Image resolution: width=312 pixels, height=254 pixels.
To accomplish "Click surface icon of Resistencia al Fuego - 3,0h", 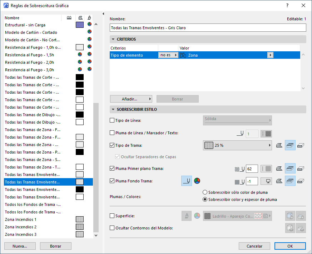I will coord(90,69).
